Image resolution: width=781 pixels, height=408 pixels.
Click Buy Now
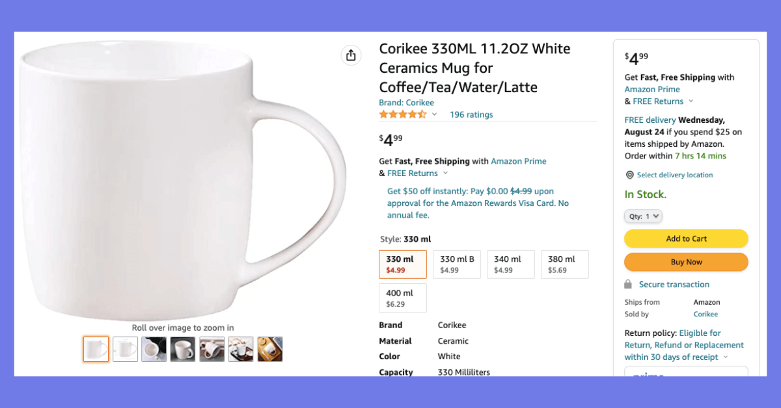point(686,262)
